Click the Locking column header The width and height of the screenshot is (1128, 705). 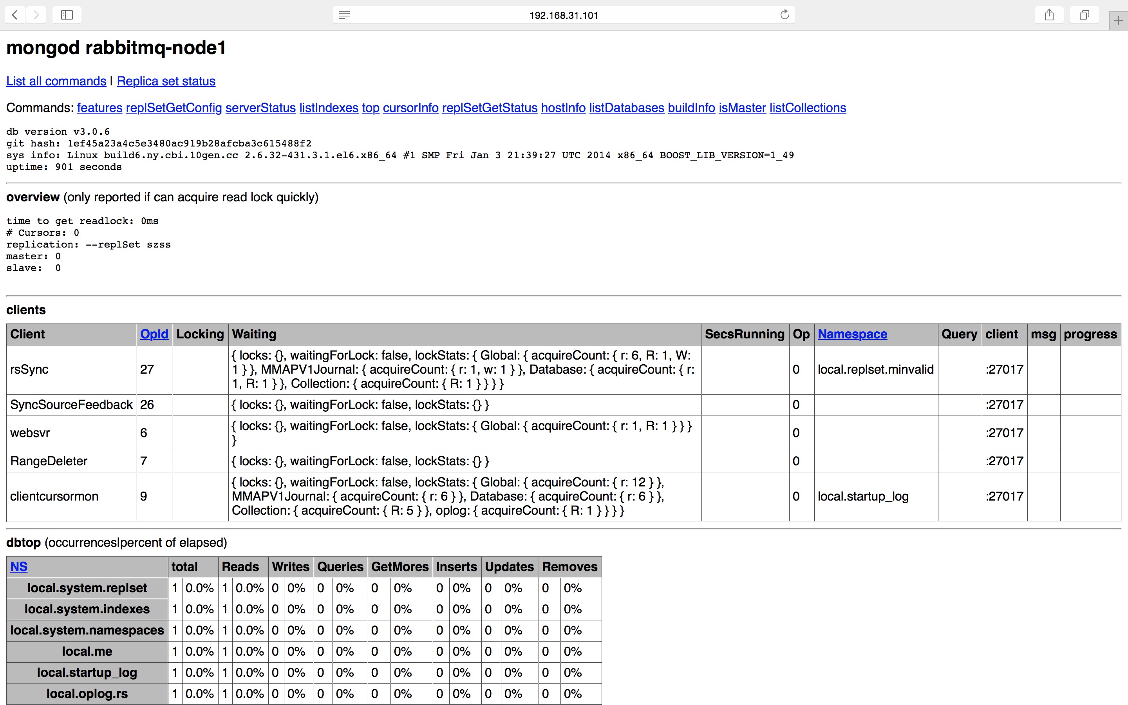(201, 334)
